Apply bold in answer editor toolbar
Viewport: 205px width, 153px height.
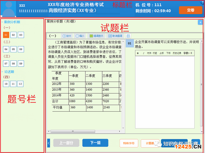point(138,53)
